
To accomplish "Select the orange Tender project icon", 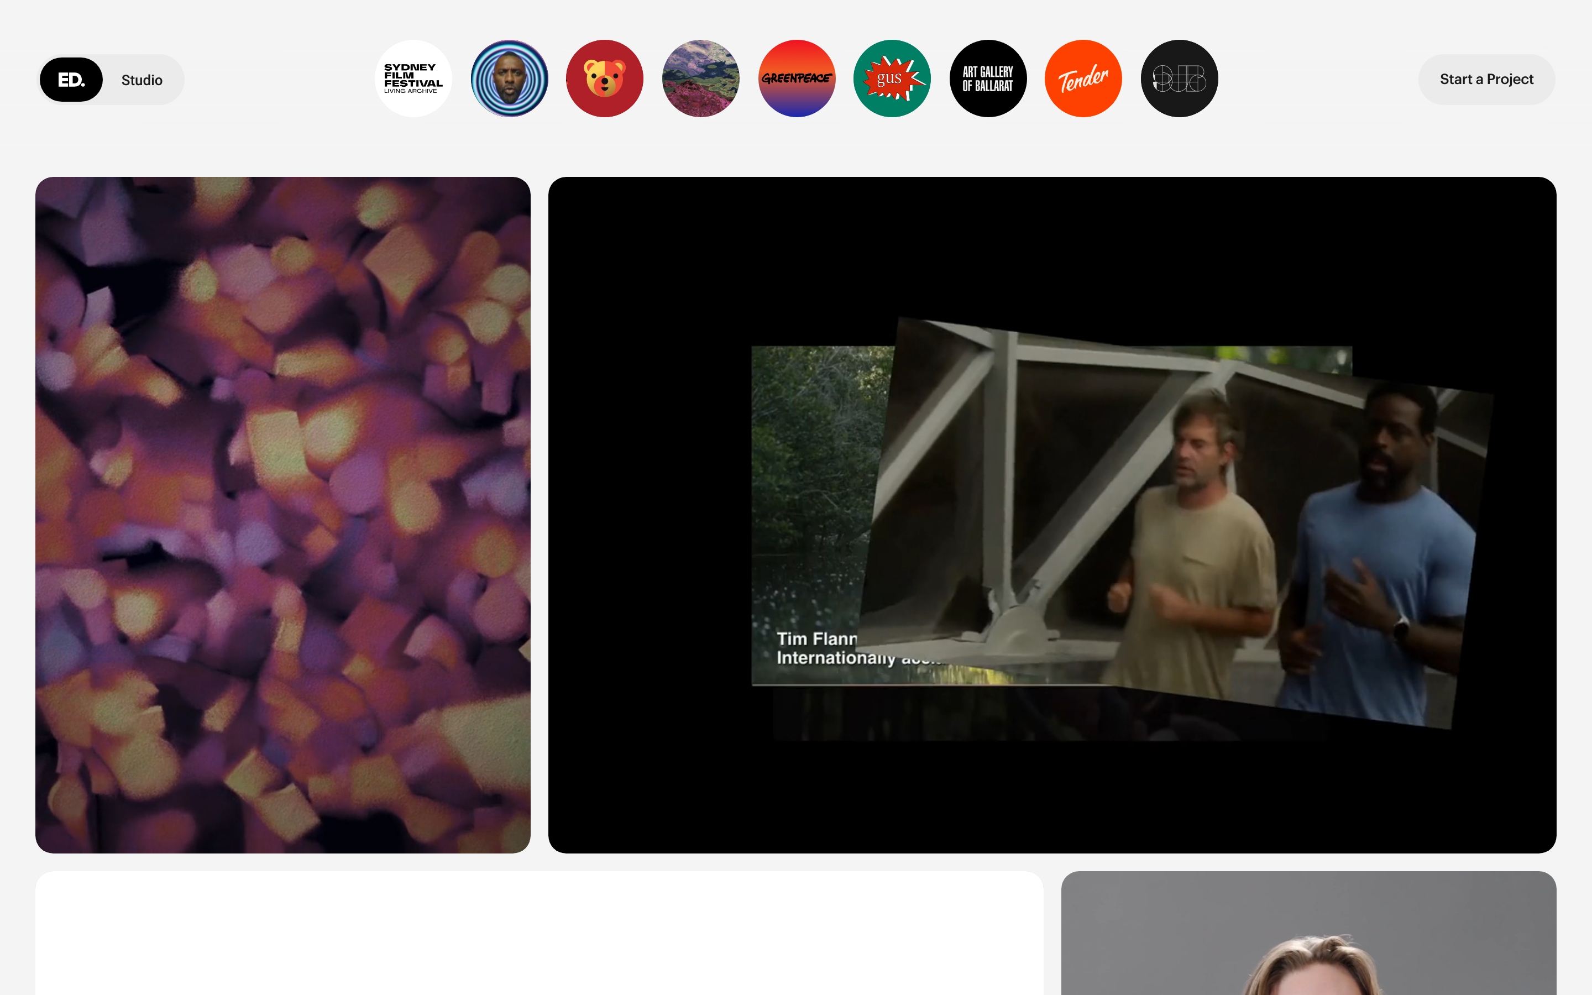I will [1083, 78].
